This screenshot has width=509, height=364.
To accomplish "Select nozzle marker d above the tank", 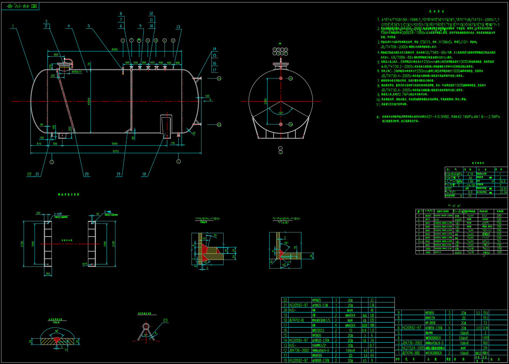I will (x=156, y=40).
